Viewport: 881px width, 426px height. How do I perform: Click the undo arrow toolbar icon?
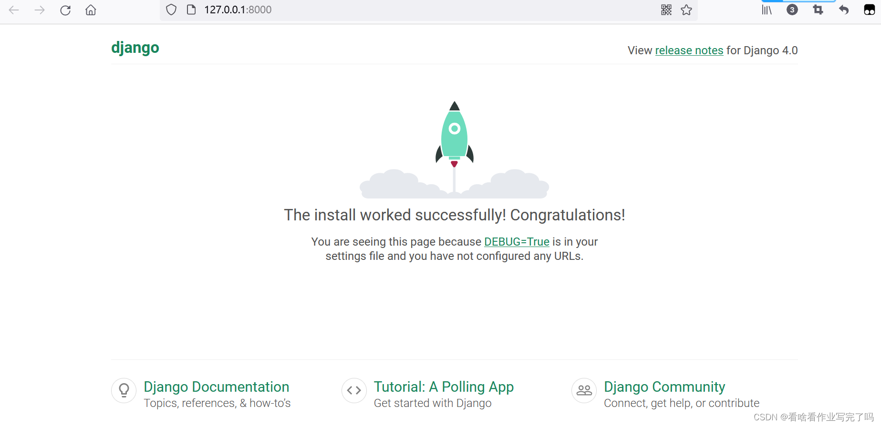tap(844, 10)
